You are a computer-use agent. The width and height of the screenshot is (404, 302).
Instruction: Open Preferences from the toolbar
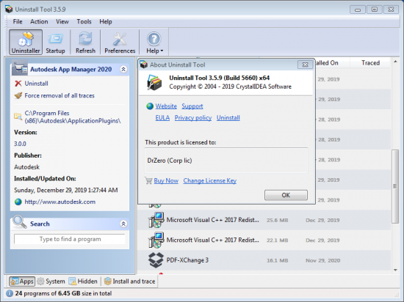[x=120, y=42]
